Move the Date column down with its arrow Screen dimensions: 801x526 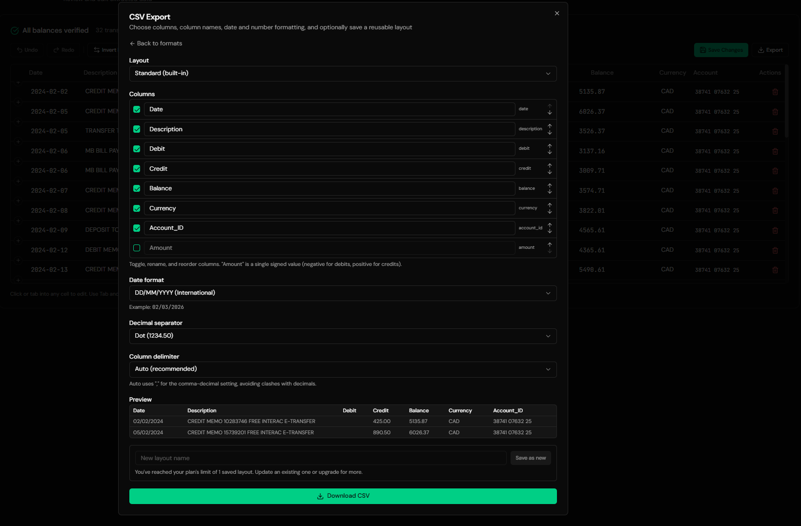tap(550, 112)
